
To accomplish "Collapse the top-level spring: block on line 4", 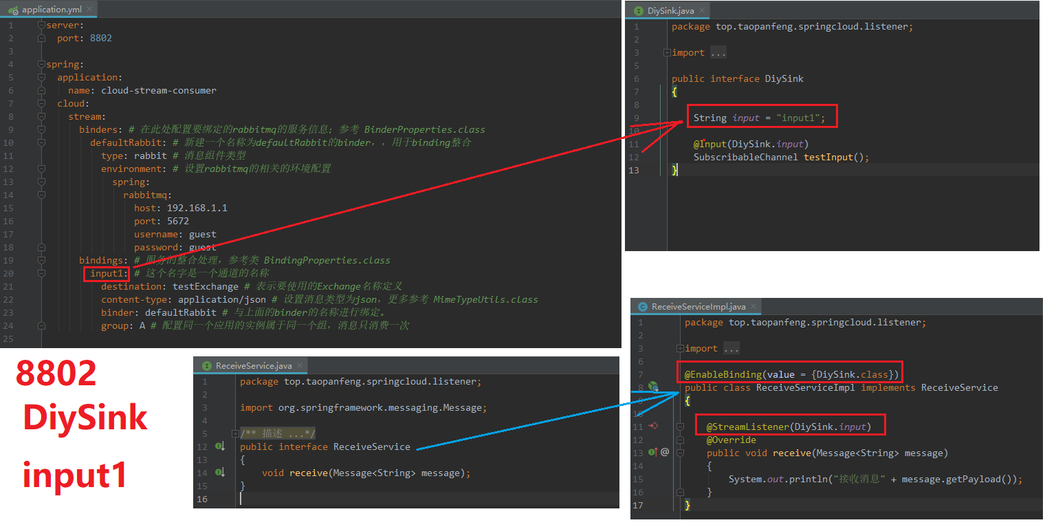I will 41,65.
